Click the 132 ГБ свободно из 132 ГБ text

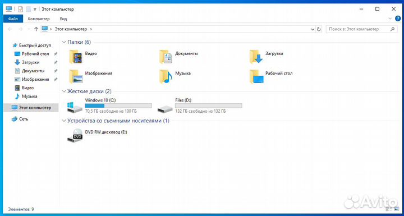pos(200,111)
